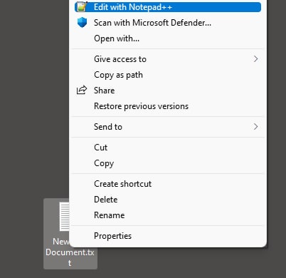
Task: Expand the Send to submenu arrow
Action: pyautogui.click(x=255, y=127)
